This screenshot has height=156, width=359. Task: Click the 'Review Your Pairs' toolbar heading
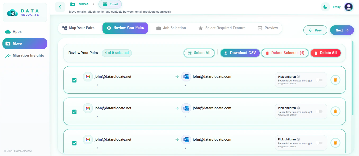(x=83, y=53)
